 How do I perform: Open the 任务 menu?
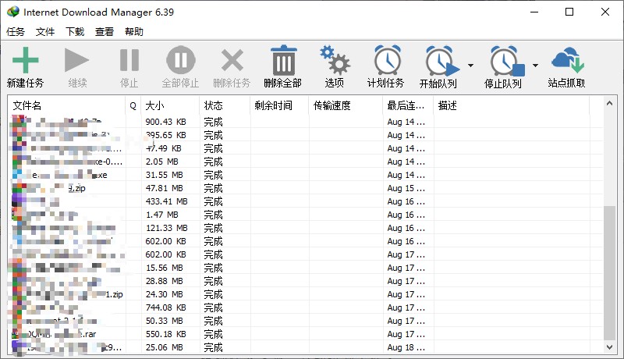[x=16, y=31]
